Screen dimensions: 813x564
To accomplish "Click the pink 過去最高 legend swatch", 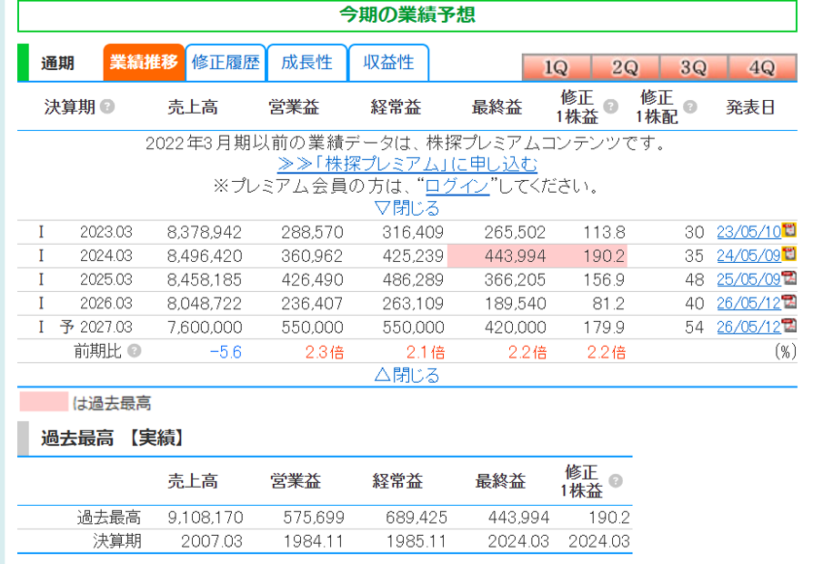I will click(44, 402).
